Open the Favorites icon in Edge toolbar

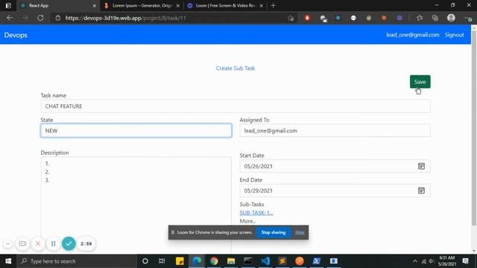420,18
